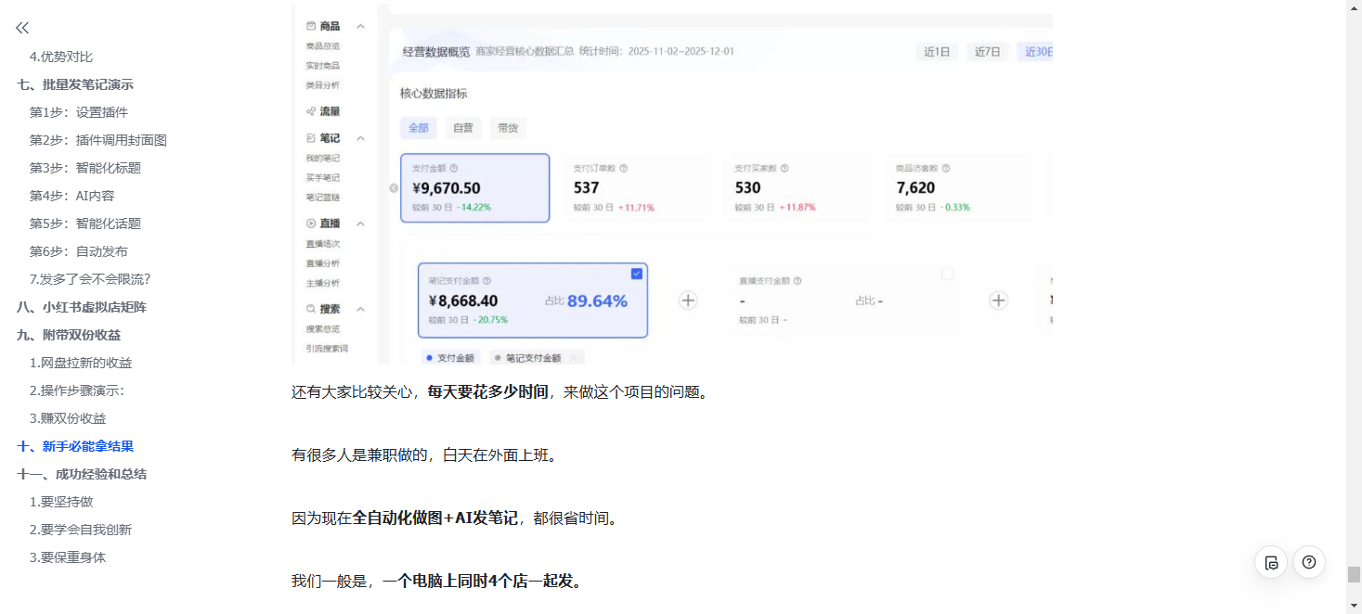Collapse the 商品 menu section chevron
The height and width of the screenshot is (614, 1362).
click(360, 26)
